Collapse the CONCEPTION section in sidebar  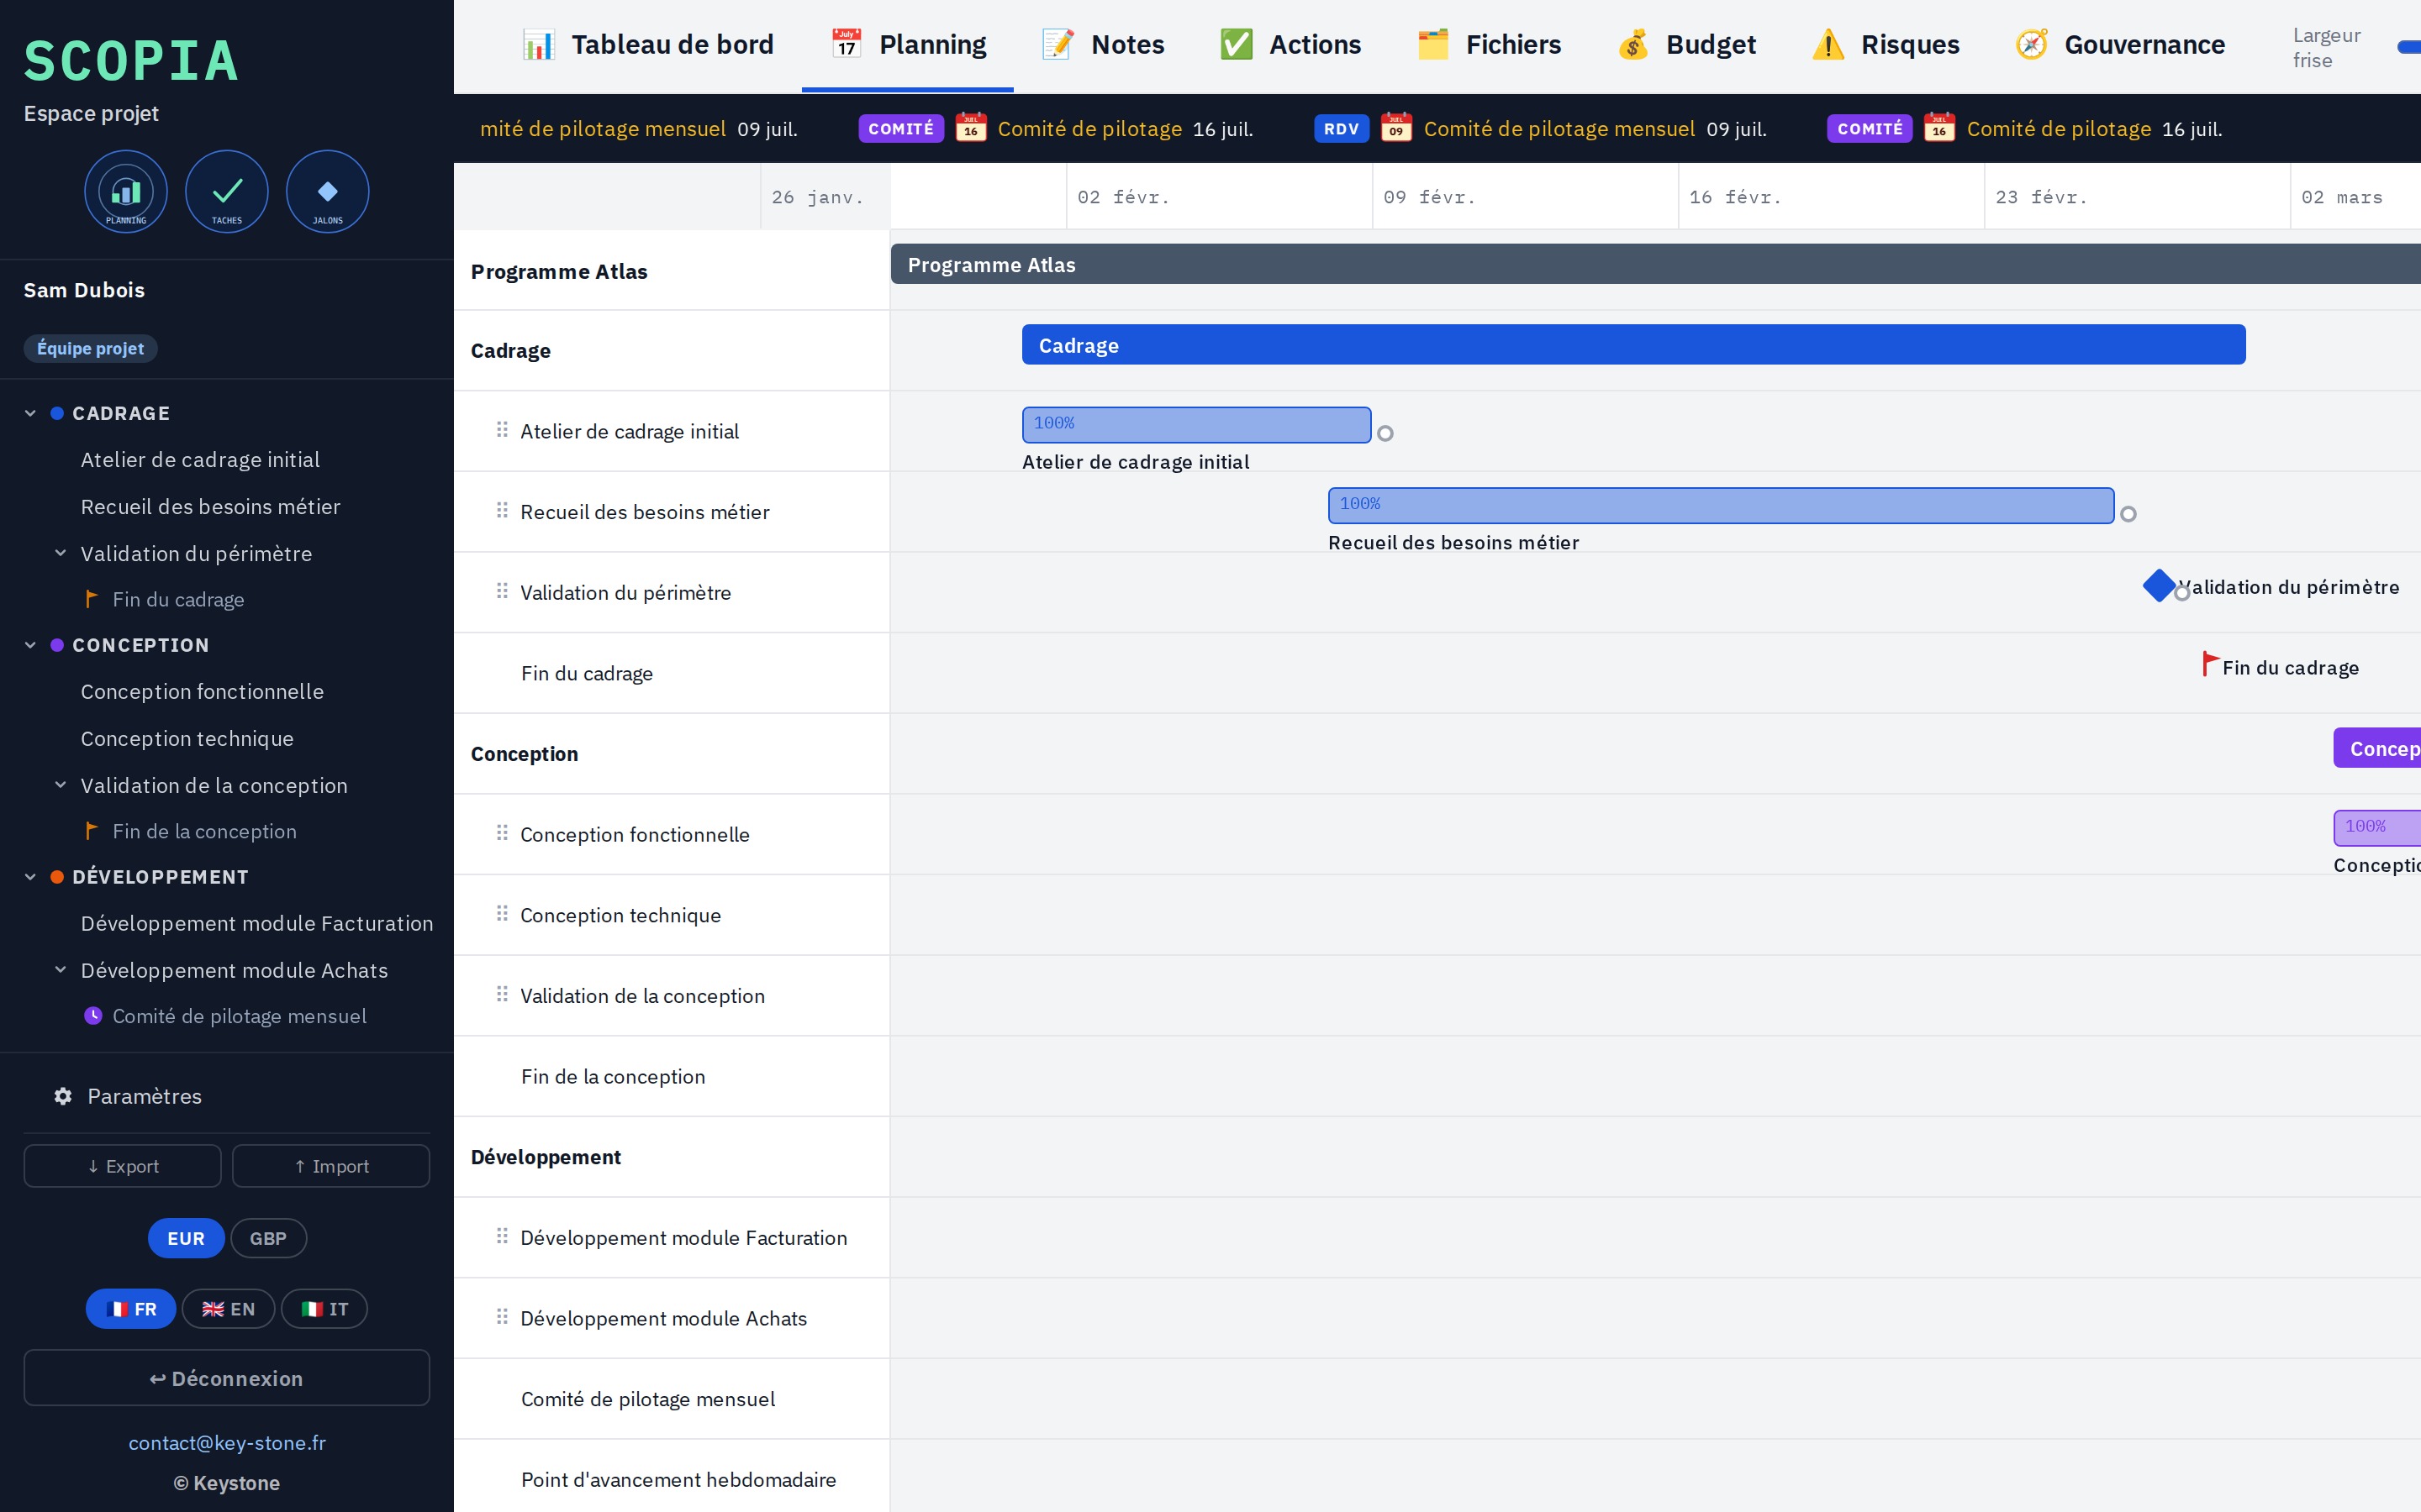[x=30, y=645]
